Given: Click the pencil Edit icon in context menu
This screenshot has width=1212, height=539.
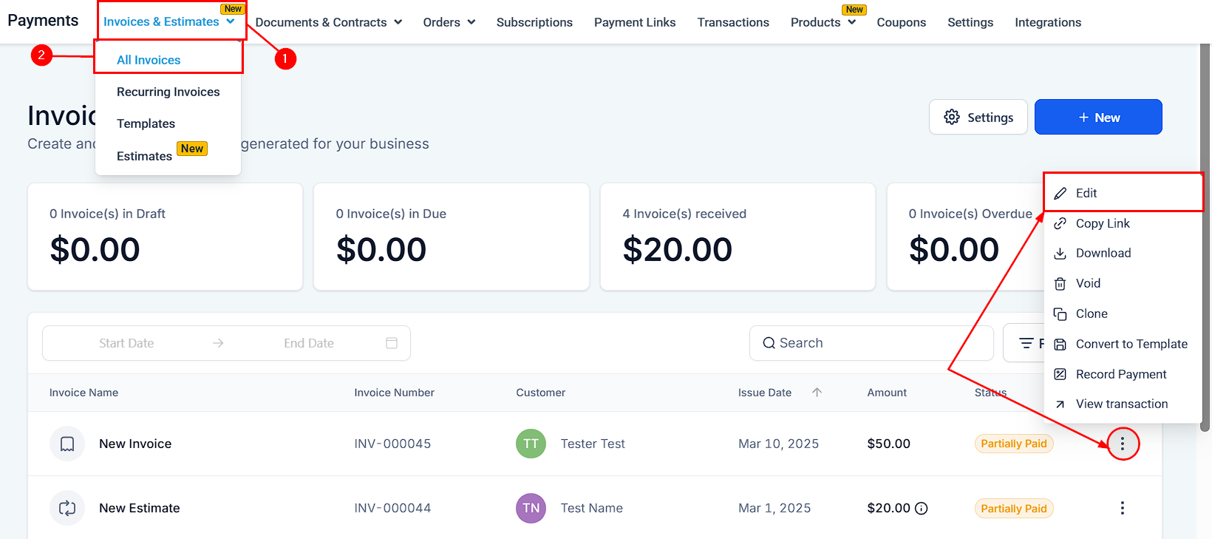Looking at the screenshot, I should (x=1060, y=193).
